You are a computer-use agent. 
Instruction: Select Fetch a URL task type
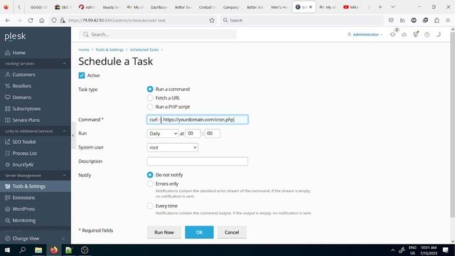point(150,98)
